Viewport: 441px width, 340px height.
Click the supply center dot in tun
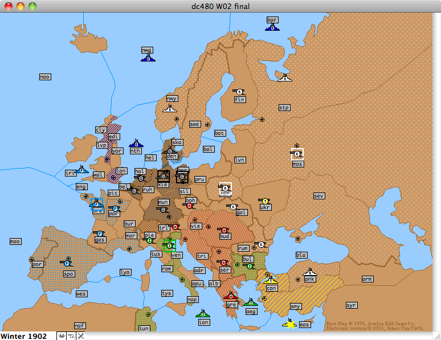coord(148,314)
